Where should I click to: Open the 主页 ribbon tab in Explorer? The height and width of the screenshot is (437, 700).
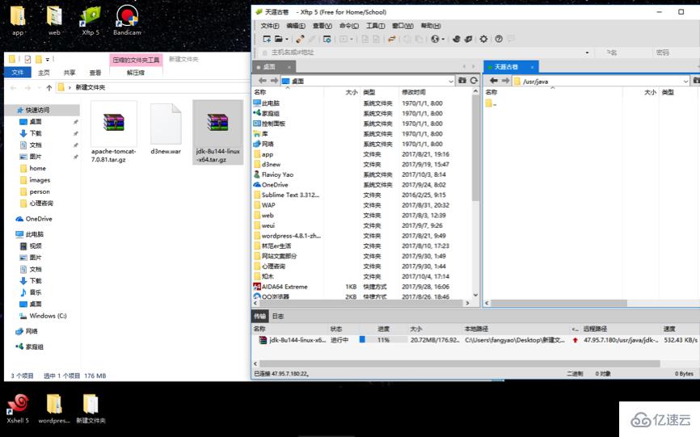coord(44,73)
